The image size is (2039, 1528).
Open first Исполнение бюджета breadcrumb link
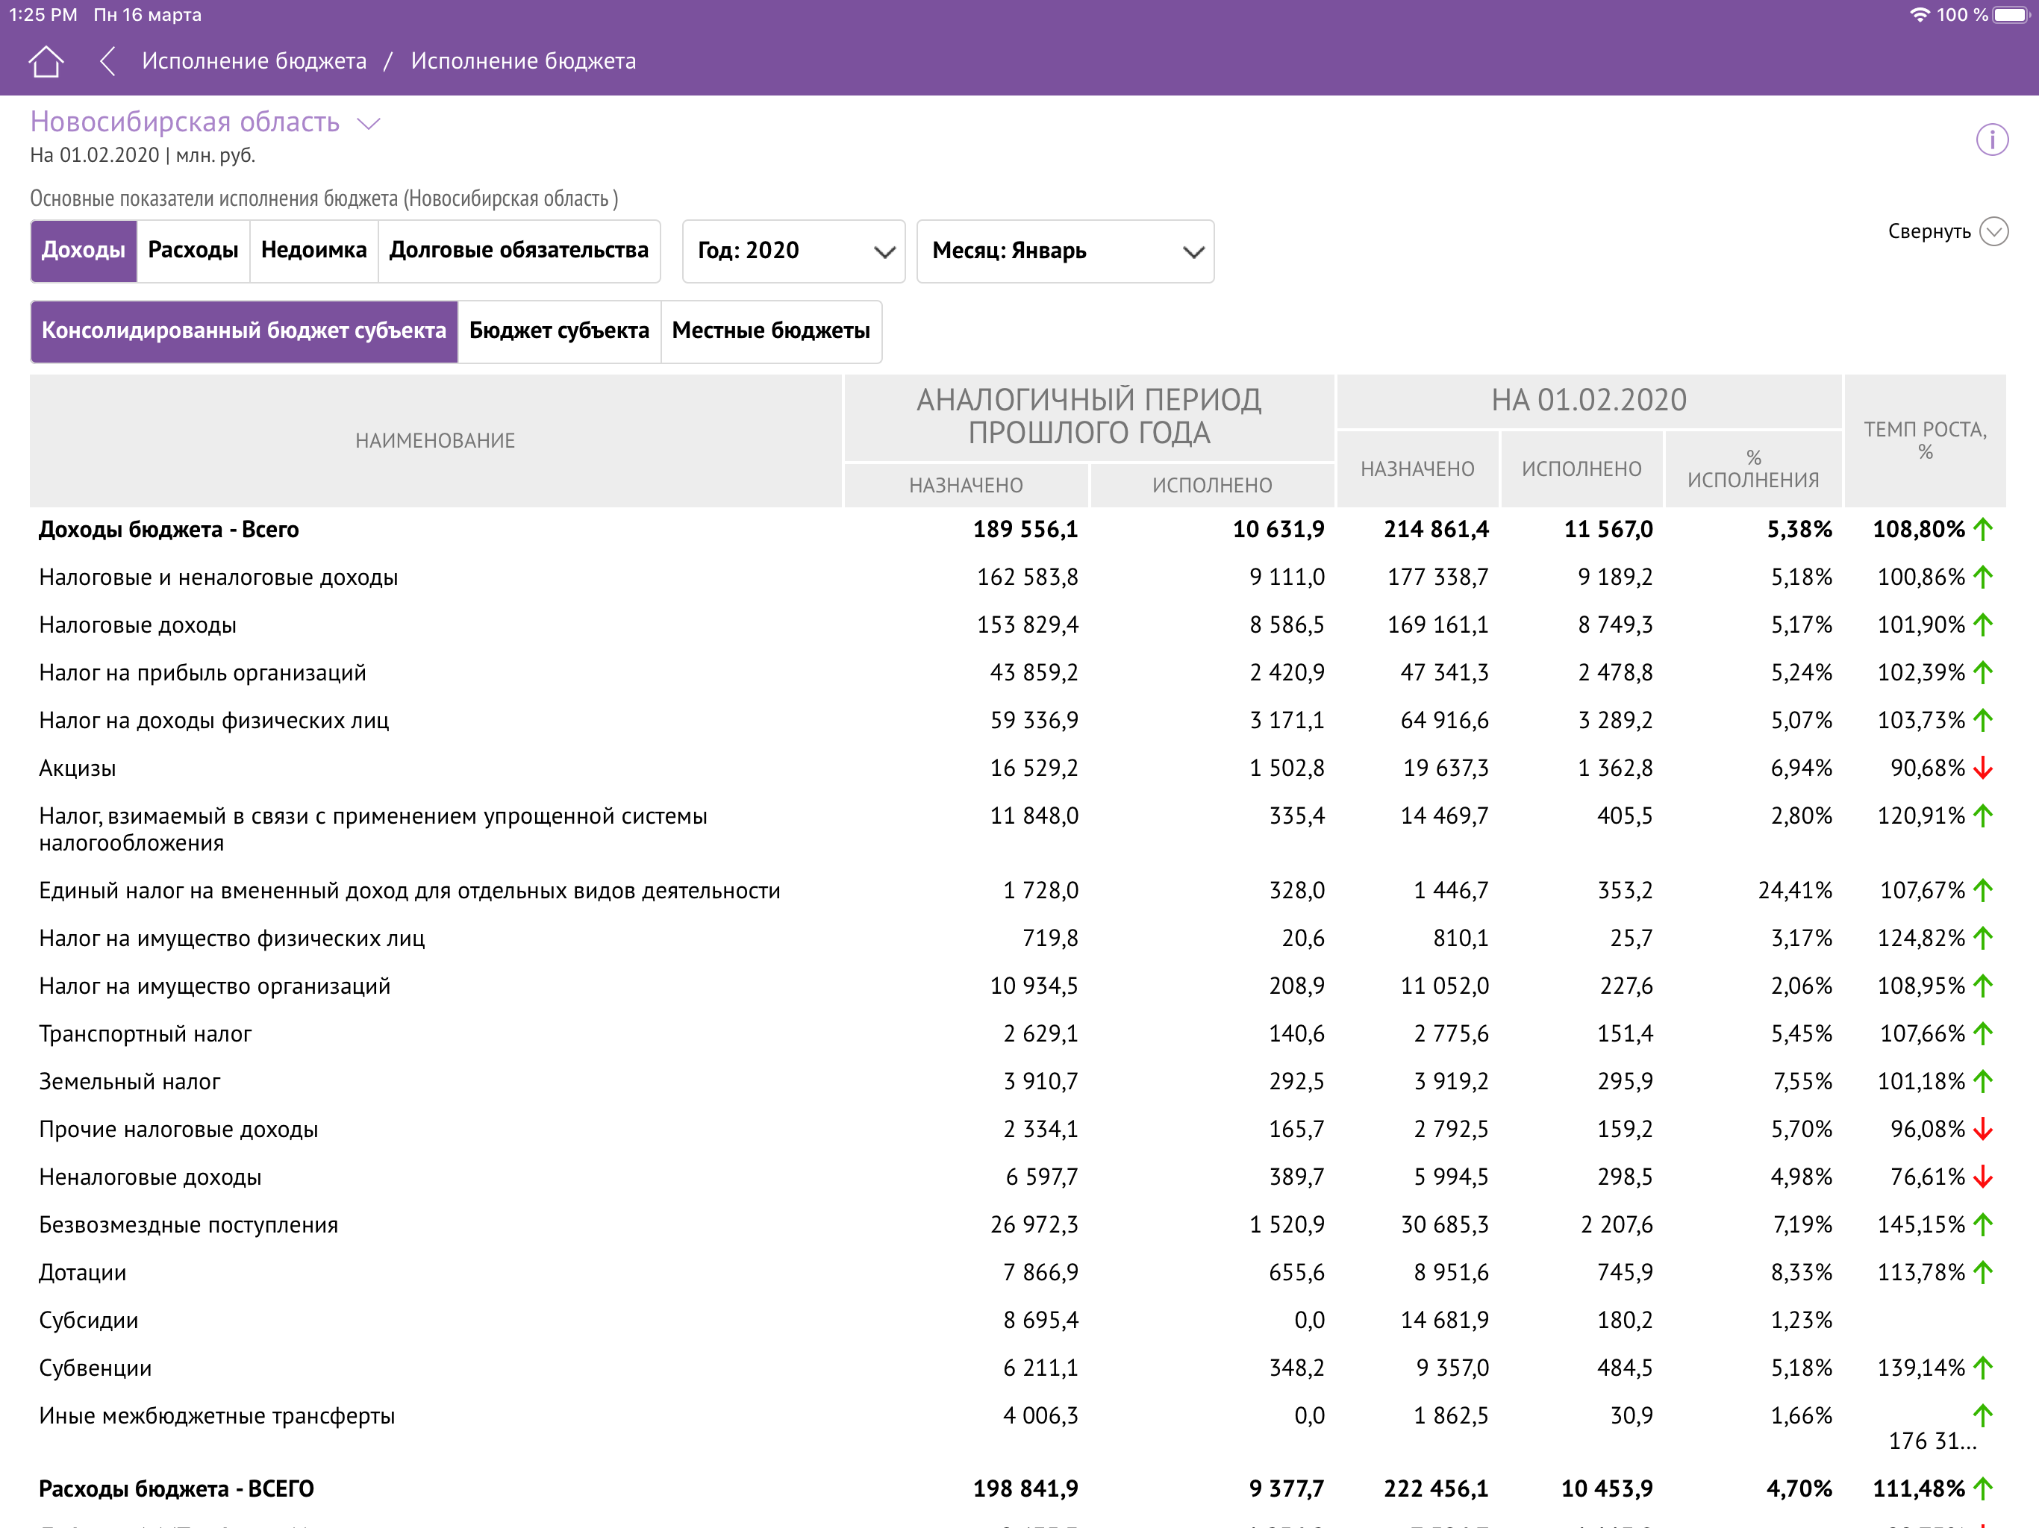(254, 62)
